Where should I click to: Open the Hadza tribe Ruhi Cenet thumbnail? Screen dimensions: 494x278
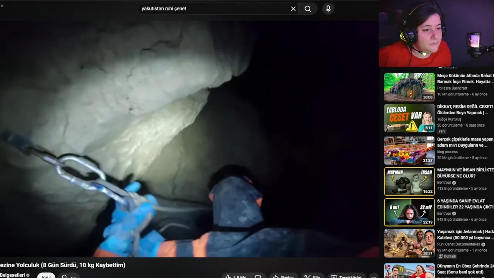coord(409,243)
